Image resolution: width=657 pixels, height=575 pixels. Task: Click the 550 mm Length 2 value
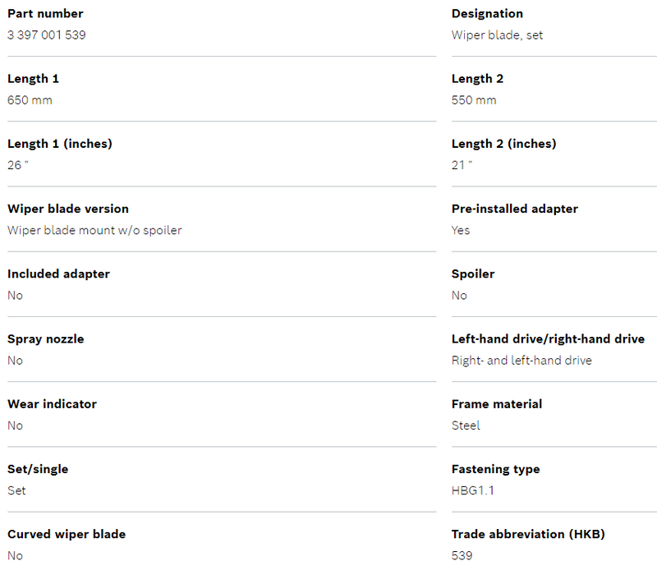(474, 100)
